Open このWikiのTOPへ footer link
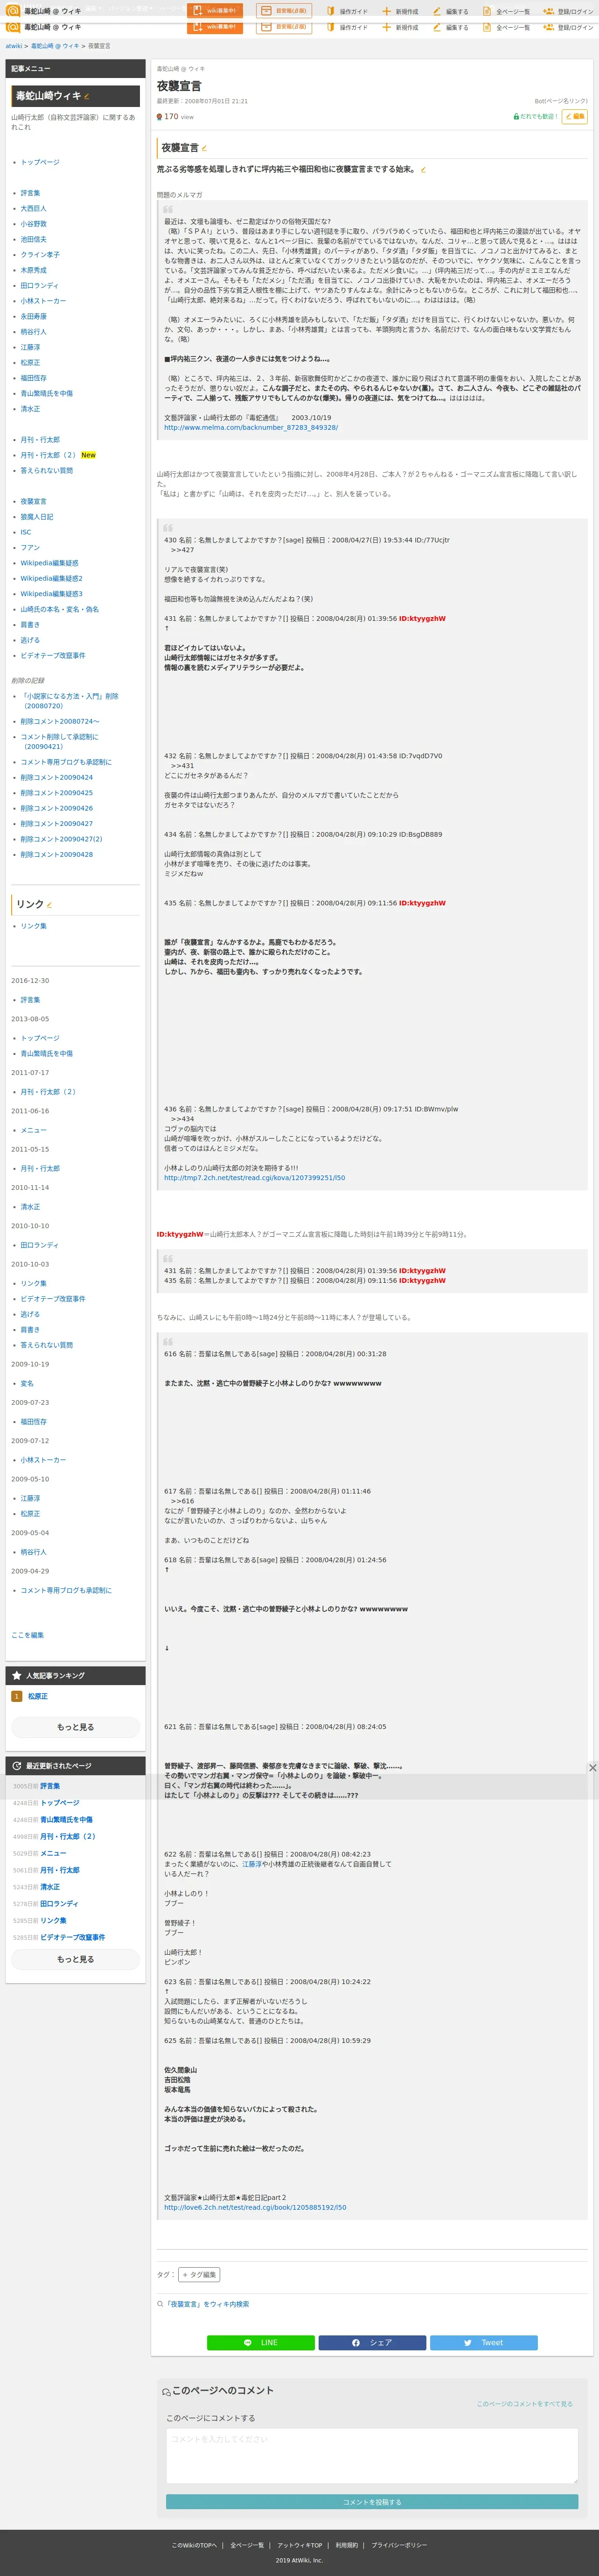The image size is (599, 2576). [x=194, y=2545]
